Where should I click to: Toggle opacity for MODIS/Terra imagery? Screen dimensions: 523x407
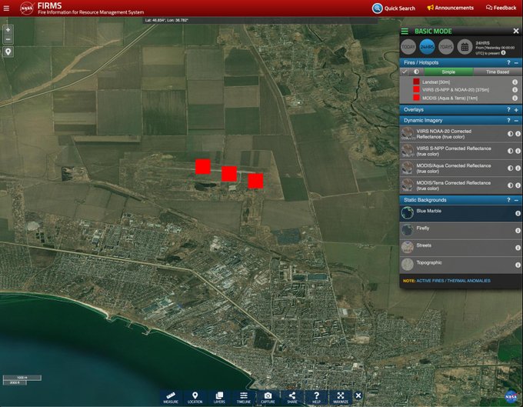[511, 185]
